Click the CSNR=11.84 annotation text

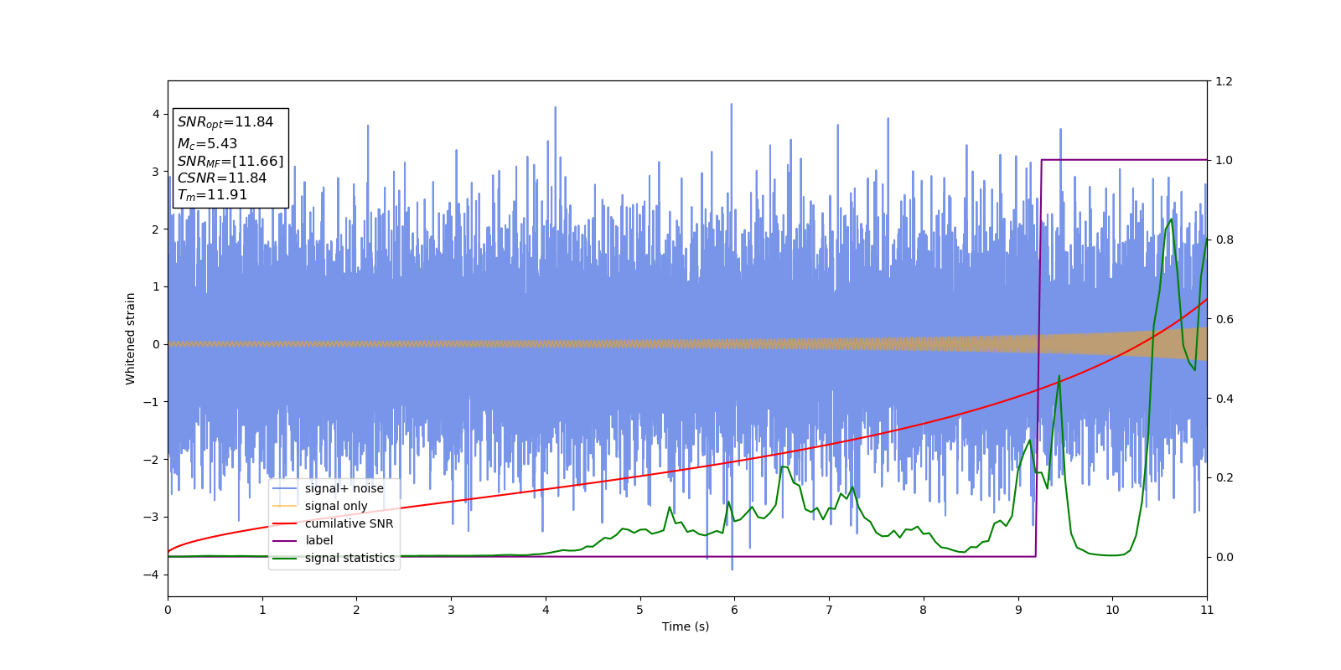[222, 178]
